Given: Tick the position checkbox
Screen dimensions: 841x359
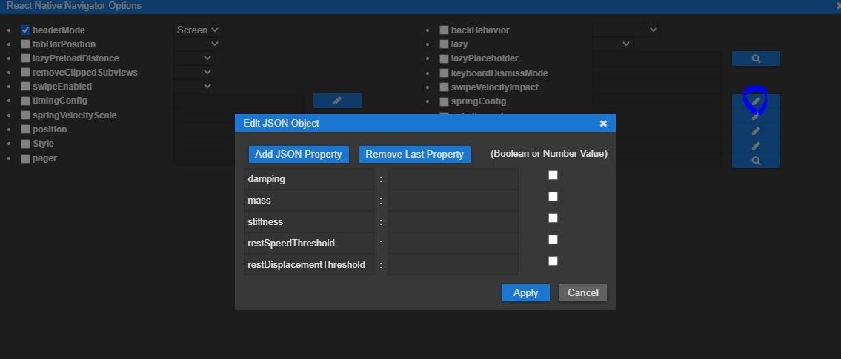Looking at the screenshot, I should pos(25,129).
